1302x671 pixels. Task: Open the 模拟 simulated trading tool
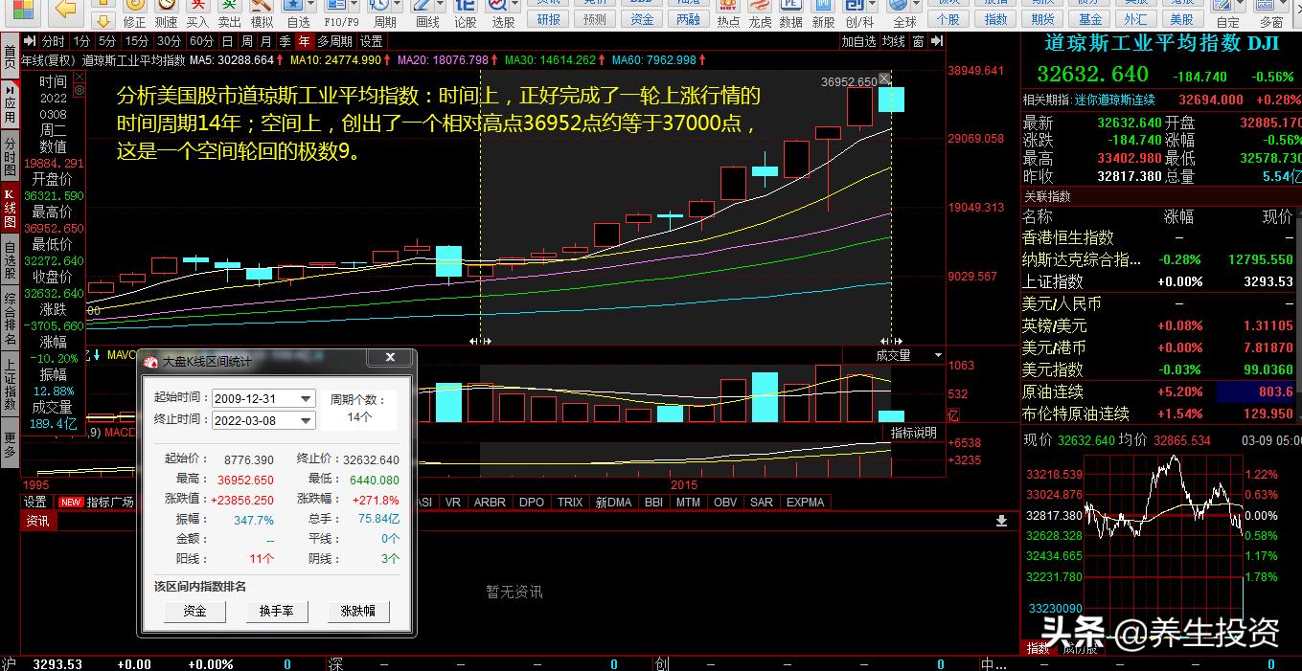pos(261,13)
